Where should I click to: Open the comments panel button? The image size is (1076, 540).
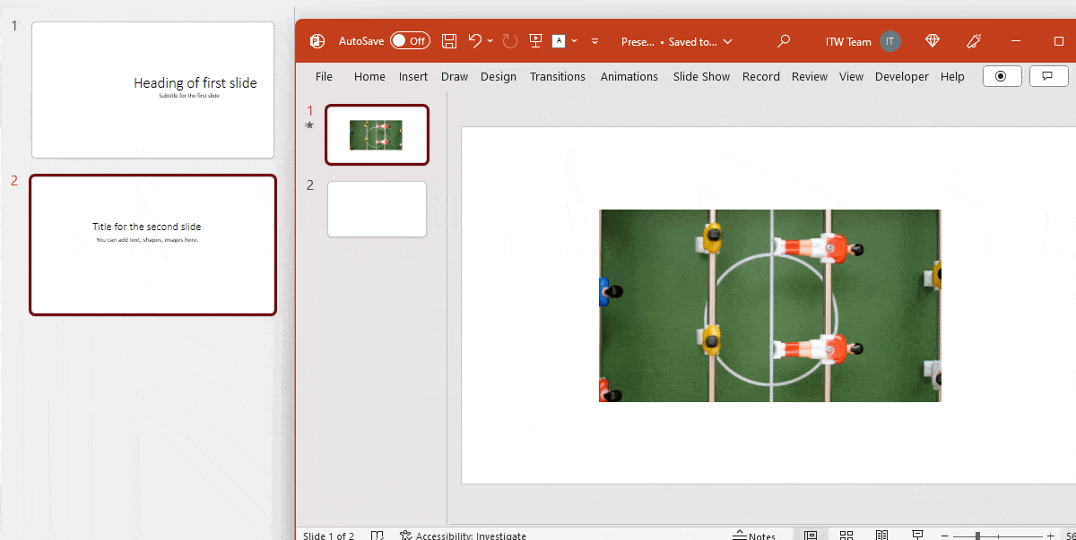(x=1048, y=75)
